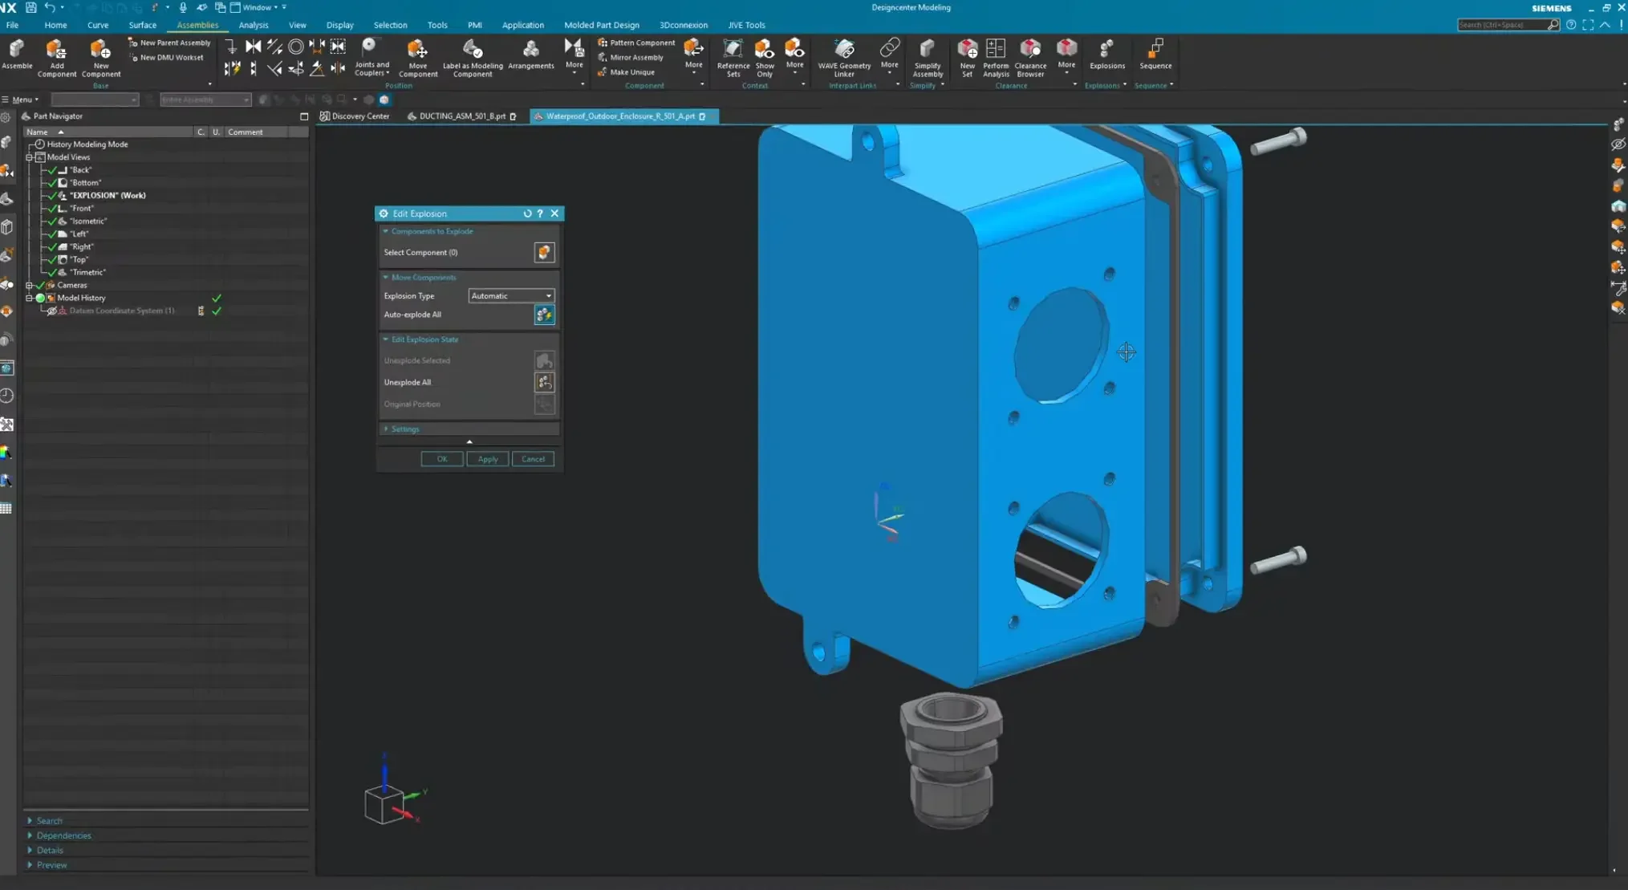This screenshot has width=1628, height=890.
Task: Open WAVE Geometry Linker
Action: (x=844, y=57)
